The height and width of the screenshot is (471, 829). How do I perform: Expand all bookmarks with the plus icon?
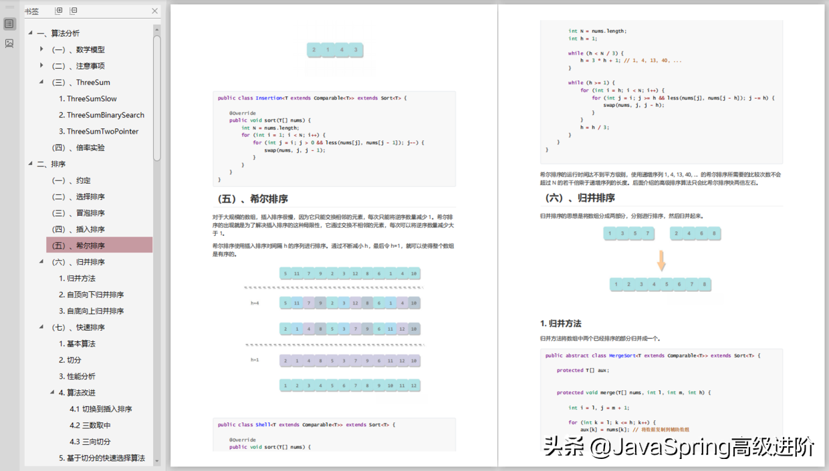[x=59, y=11]
